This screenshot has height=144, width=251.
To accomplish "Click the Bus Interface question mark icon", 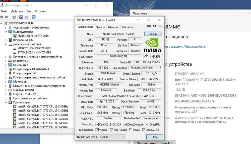I will (160, 68).
